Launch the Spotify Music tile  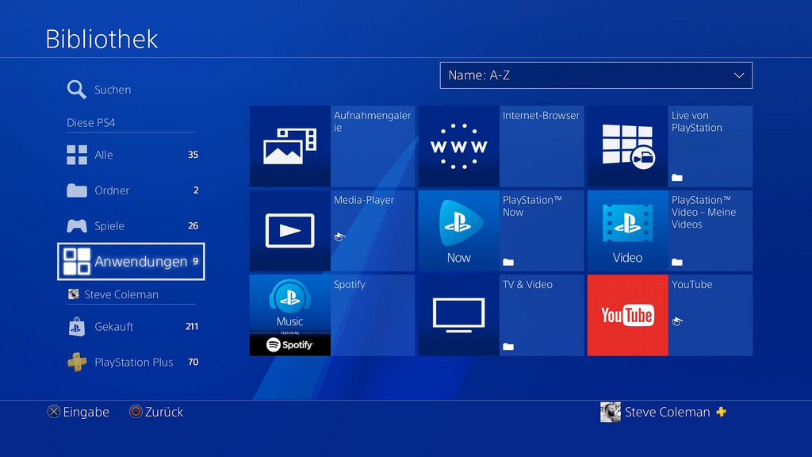[289, 315]
